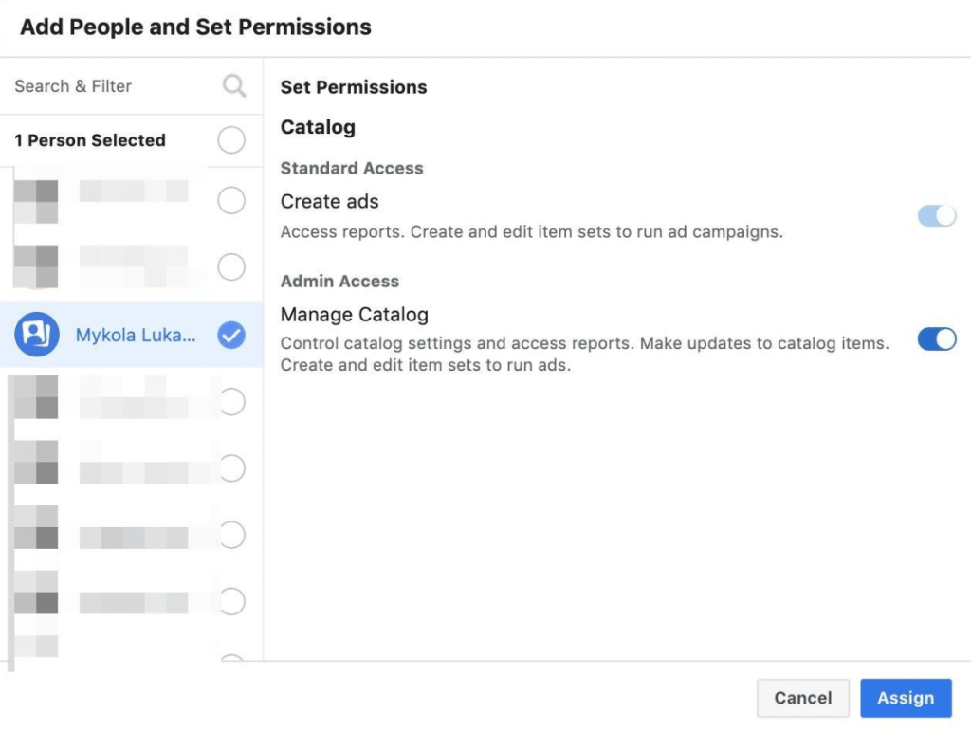This screenshot has height=731, width=971.
Task: Click the Mykola Luka name in list
Action: [x=136, y=335]
